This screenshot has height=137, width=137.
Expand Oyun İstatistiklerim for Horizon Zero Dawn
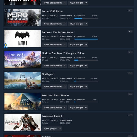pyautogui.click(x=55, y=66)
